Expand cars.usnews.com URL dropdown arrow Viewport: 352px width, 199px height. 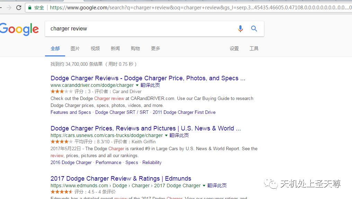pos(166,136)
